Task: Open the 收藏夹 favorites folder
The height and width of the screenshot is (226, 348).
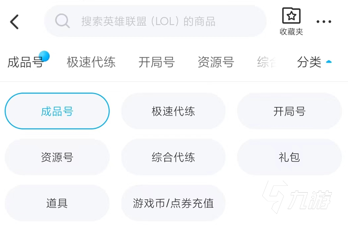Action: (291, 21)
